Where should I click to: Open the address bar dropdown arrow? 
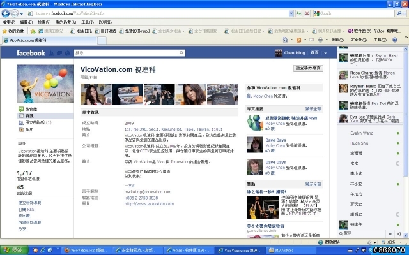pos(291,13)
